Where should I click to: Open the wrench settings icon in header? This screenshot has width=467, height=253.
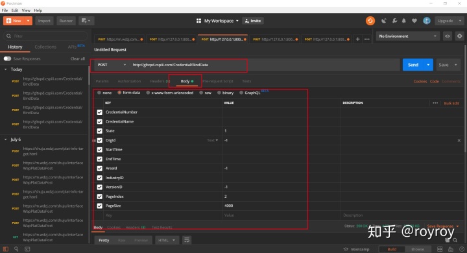click(394, 21)
